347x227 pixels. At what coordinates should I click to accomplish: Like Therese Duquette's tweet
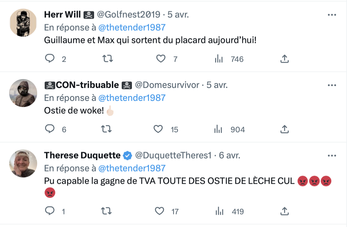pos(159,211)
